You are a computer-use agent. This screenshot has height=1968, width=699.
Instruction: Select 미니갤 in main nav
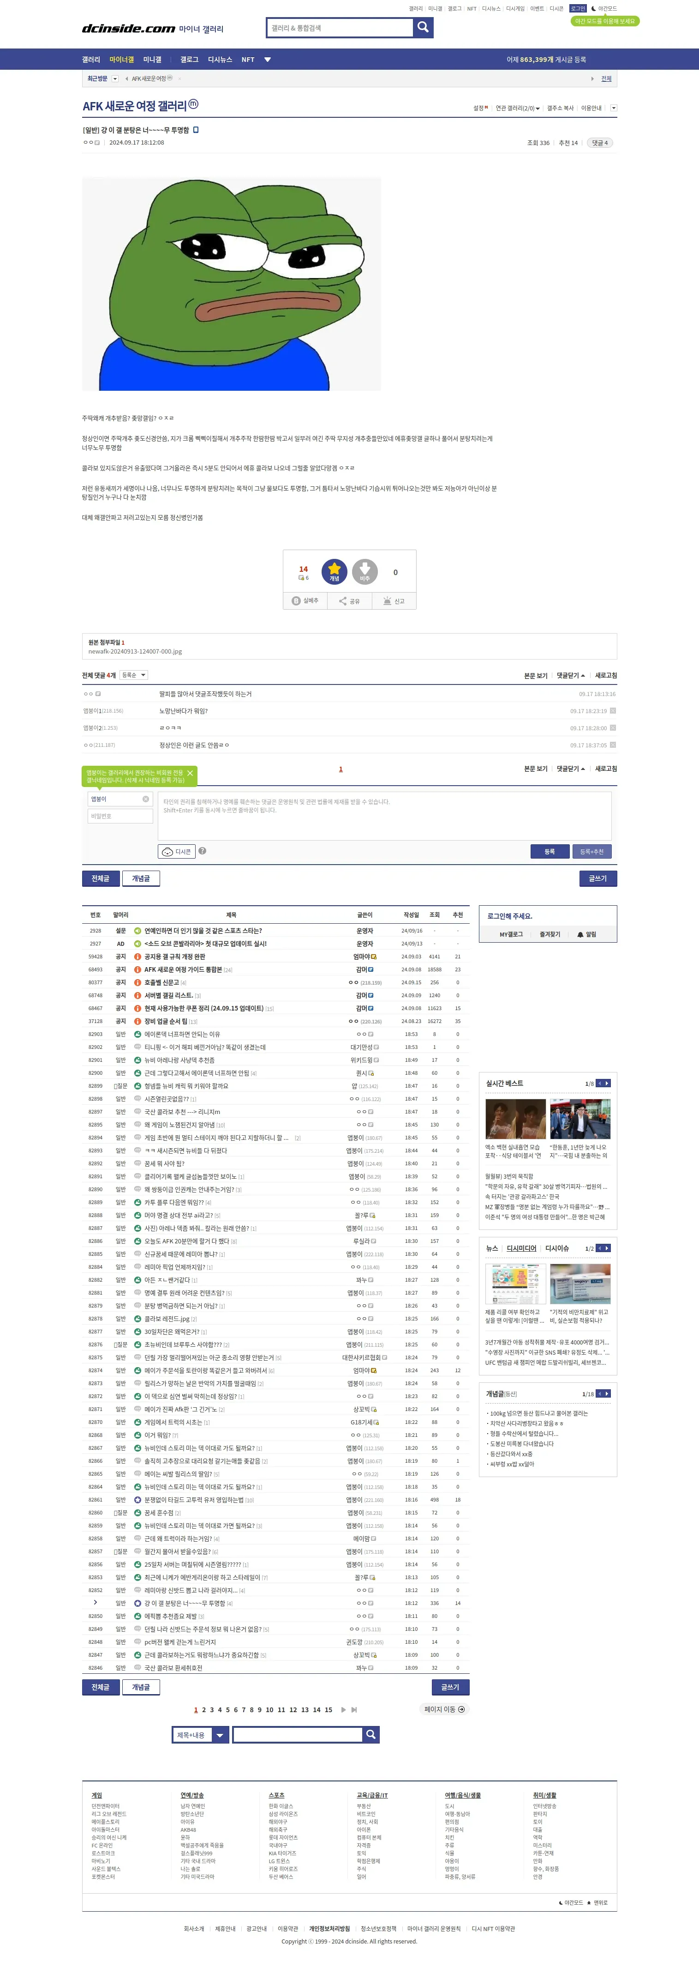(153, 60)
